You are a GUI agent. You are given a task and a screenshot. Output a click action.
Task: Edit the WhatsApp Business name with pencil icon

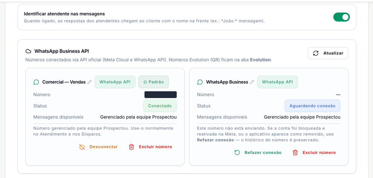[252, 82]
